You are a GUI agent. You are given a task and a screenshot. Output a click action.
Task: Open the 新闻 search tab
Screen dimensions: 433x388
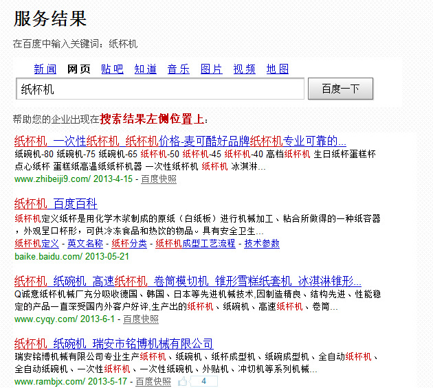coord(45,69)
